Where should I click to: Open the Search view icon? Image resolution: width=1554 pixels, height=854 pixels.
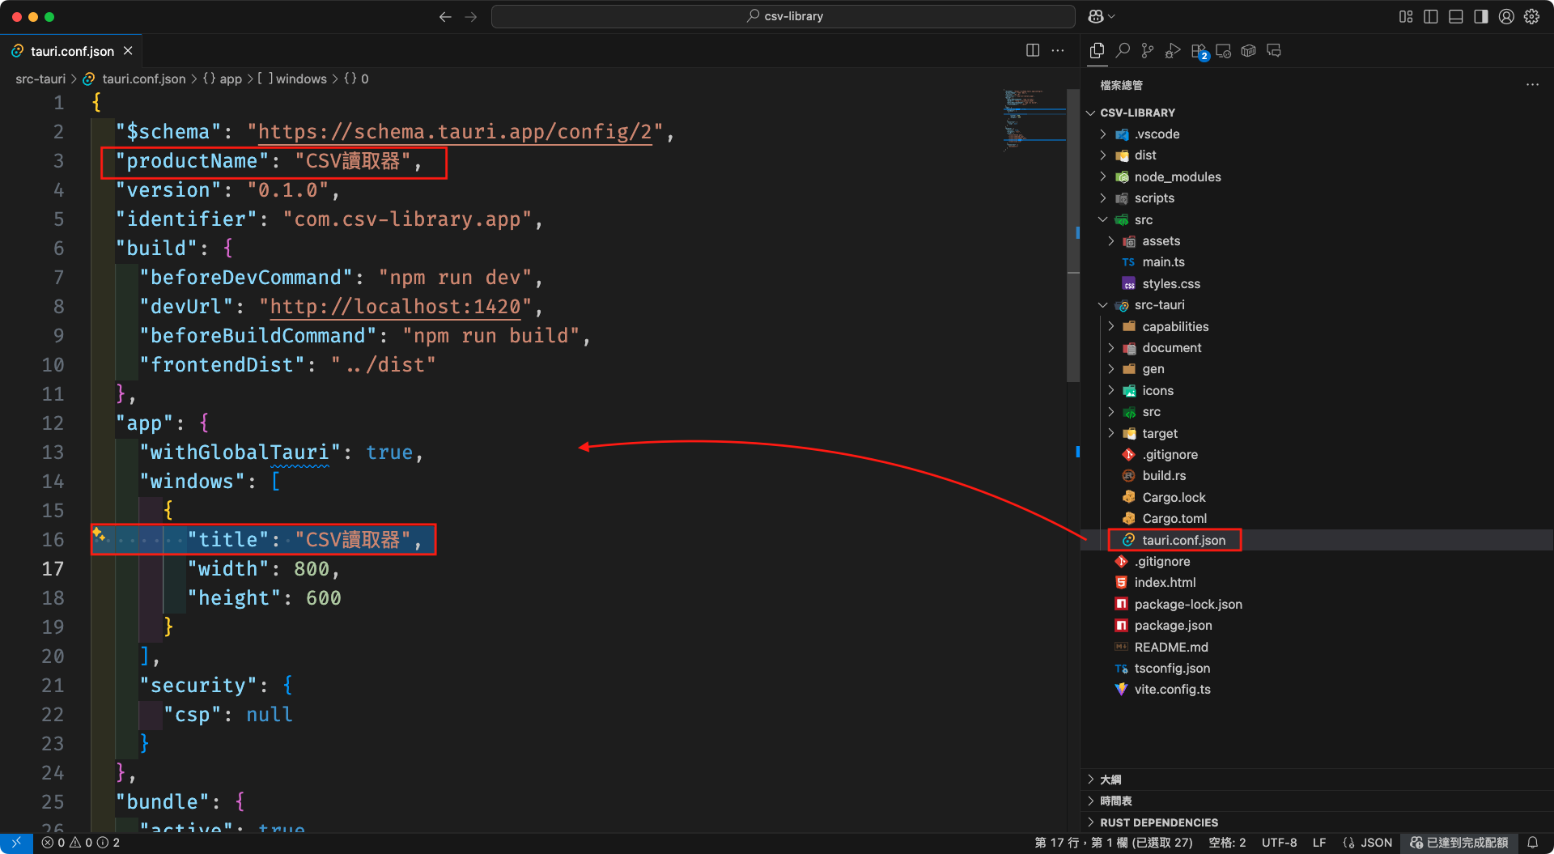[1123, 51]
